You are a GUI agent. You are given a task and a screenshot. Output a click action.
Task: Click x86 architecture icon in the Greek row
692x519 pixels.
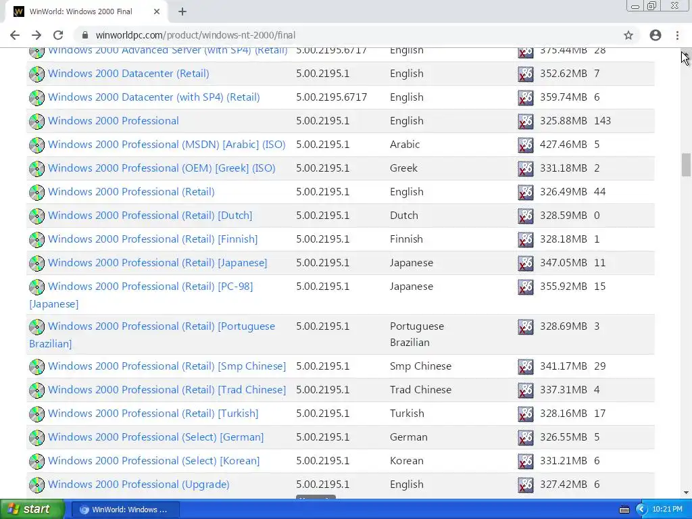(526, 168)
